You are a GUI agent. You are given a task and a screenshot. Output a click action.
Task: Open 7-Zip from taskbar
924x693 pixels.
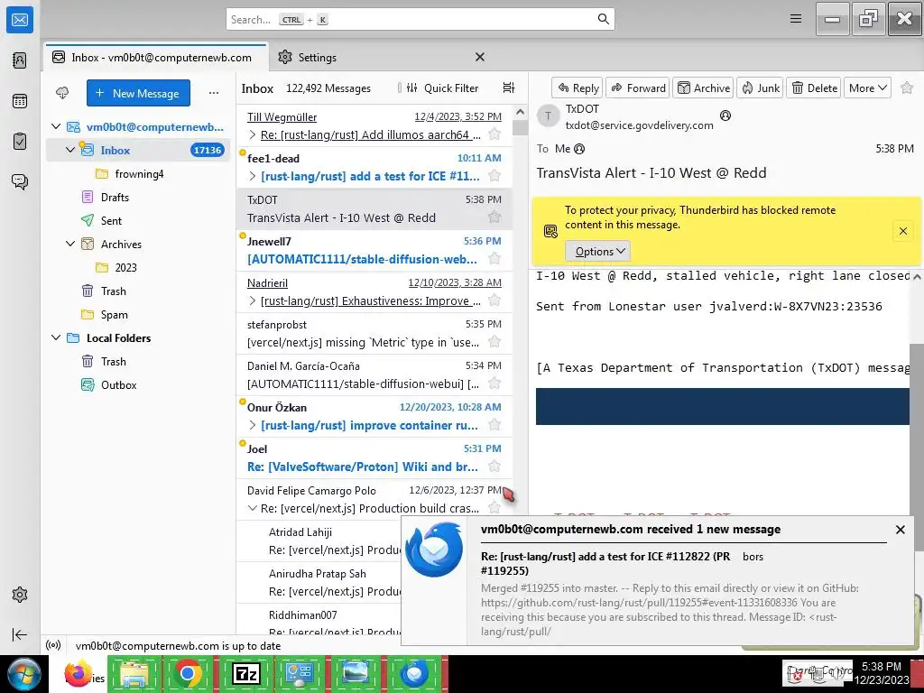[246, 673]
